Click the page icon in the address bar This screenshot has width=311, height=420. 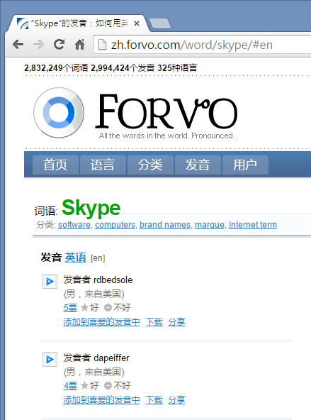[x=102, y=45]
